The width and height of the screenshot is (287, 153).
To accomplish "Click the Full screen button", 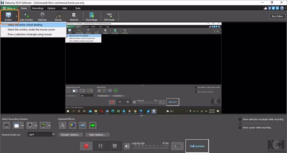I will pyautogui.click(x=197, y=146).
